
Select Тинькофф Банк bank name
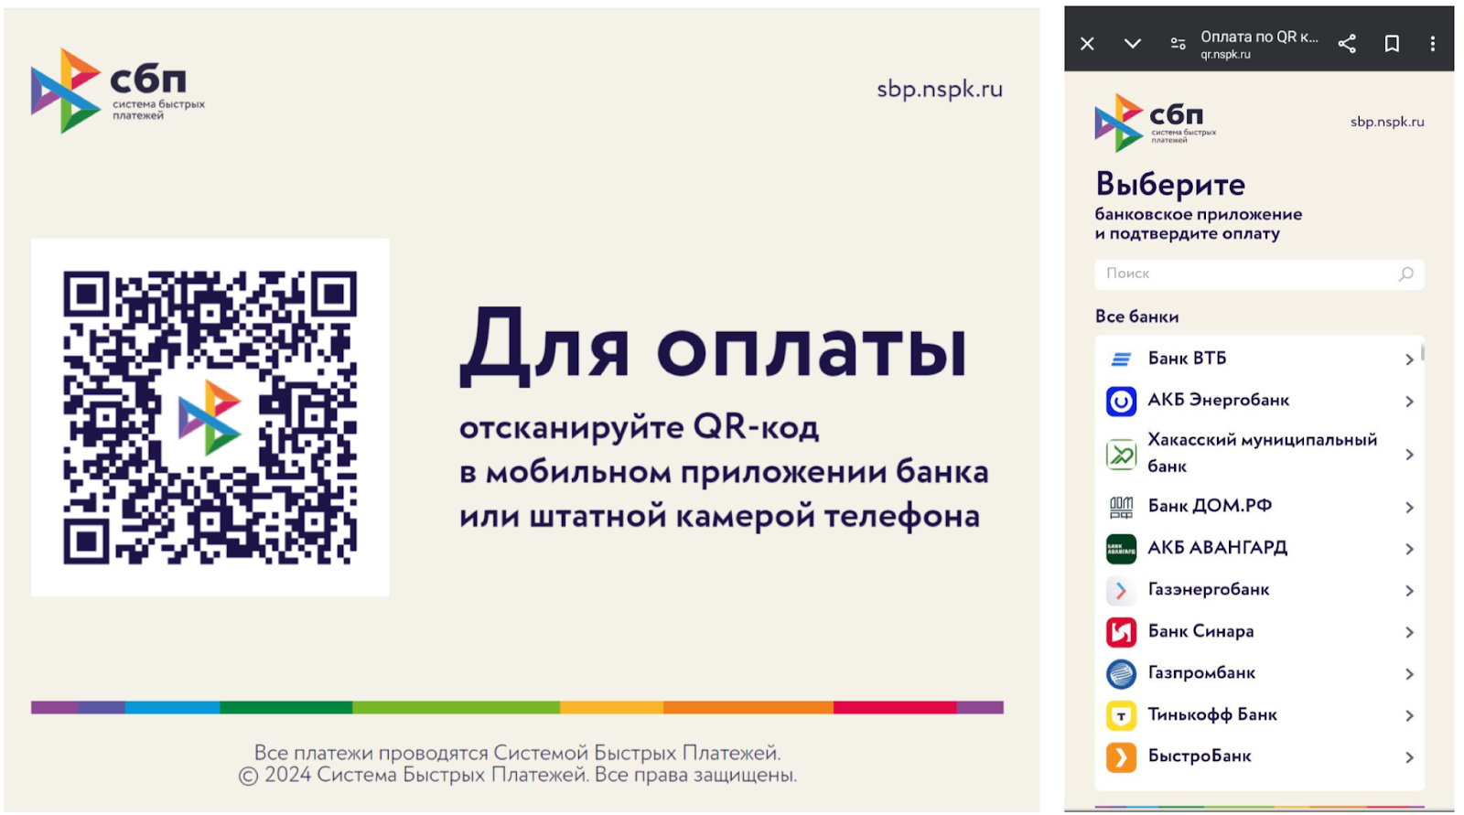click(1212, 714)
